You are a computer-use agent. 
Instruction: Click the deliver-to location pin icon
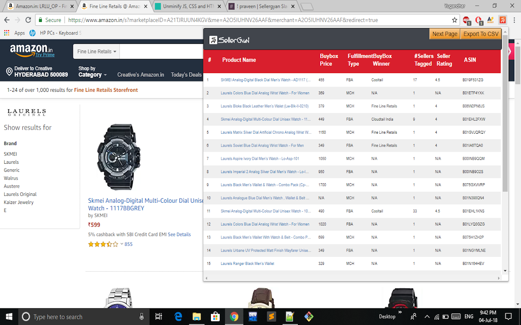tap(9, 72)
